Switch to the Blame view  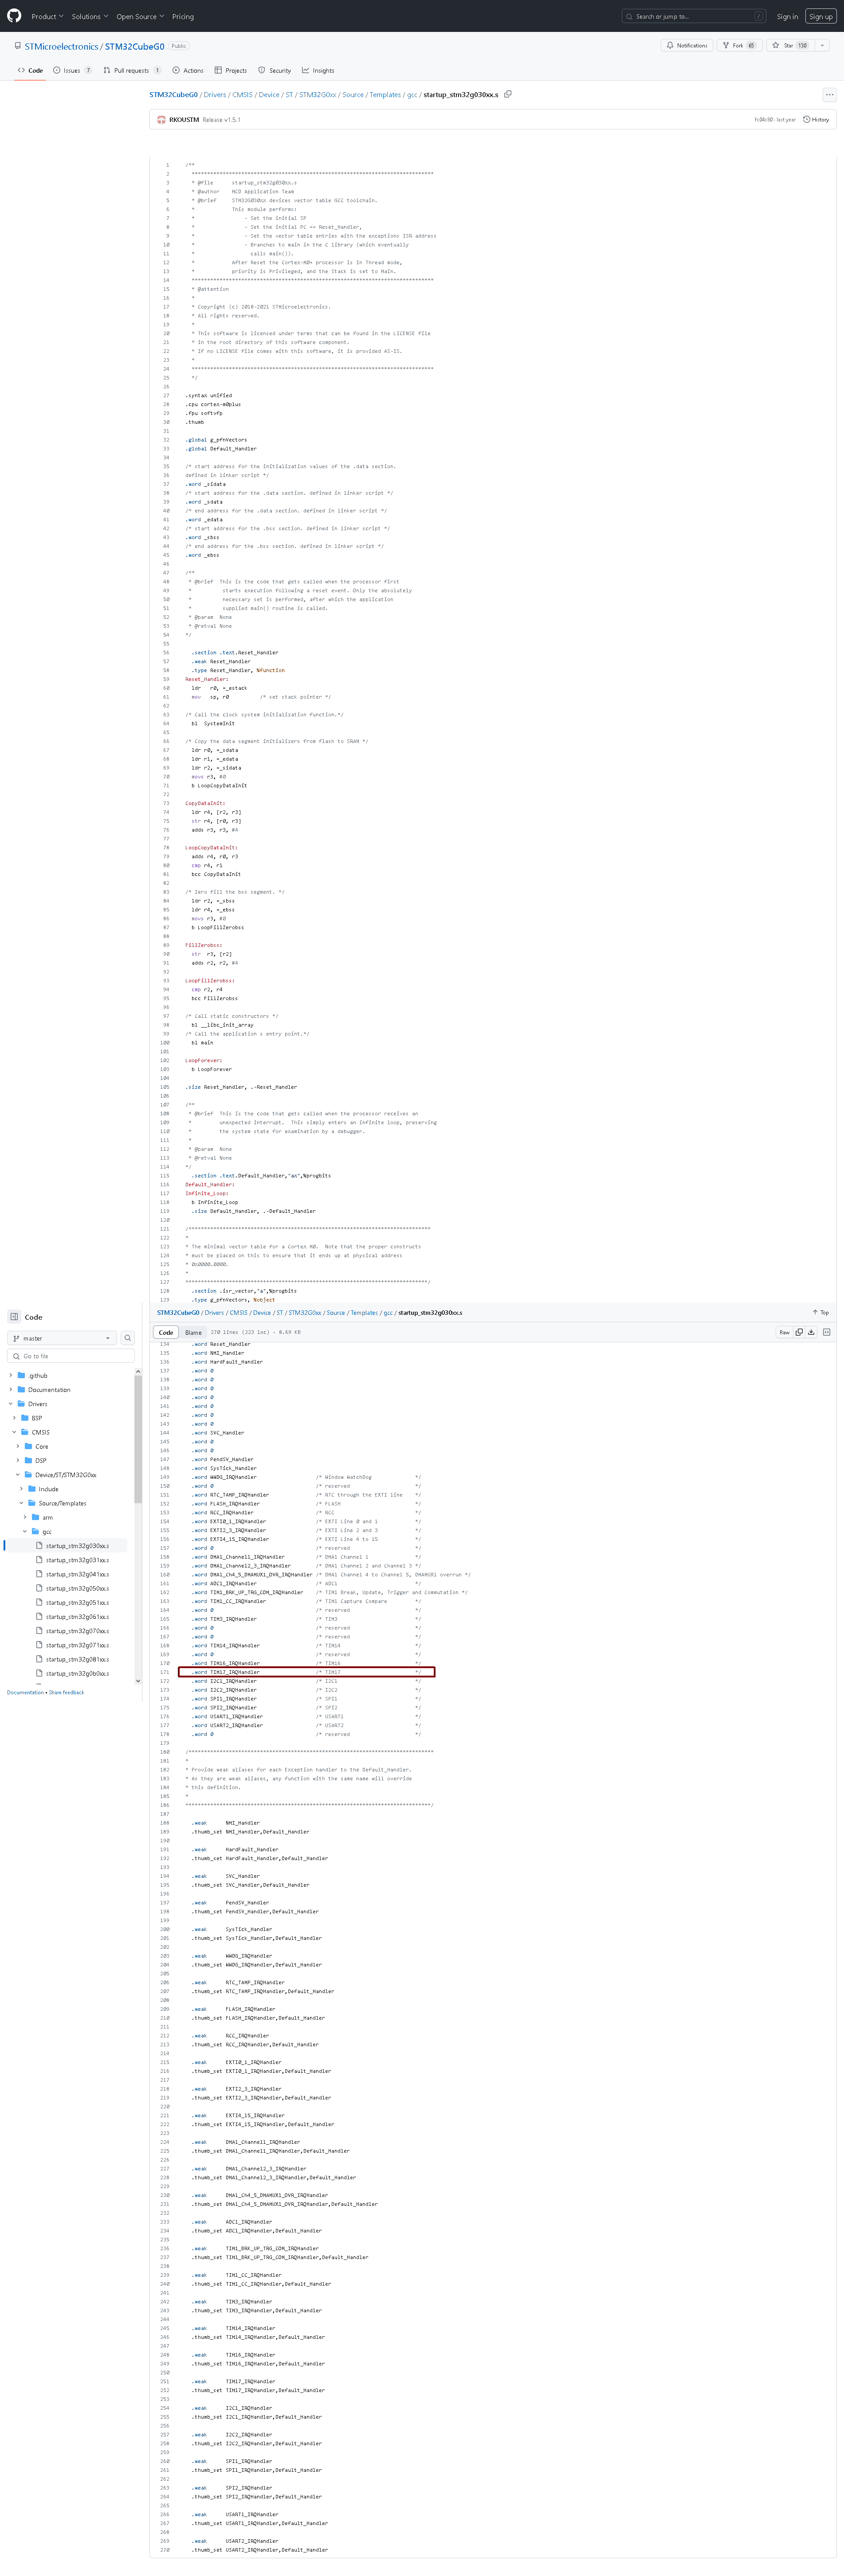pos(193,1332)
